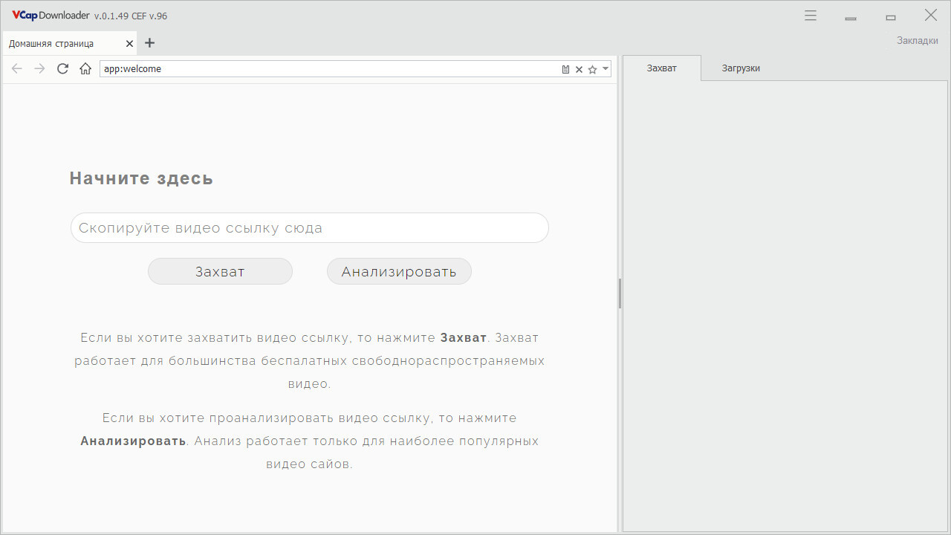Click the app:welcome address bar

click(331, 68)
